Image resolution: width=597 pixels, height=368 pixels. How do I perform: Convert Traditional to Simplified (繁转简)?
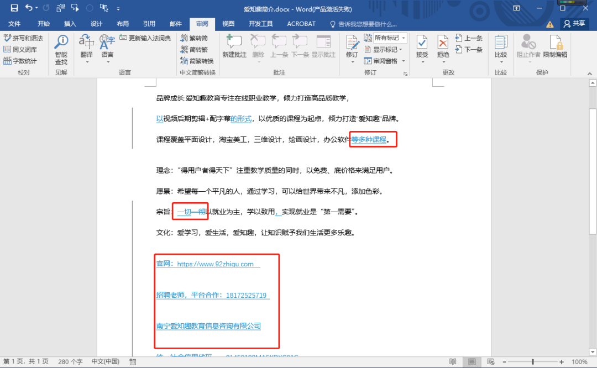194,38
